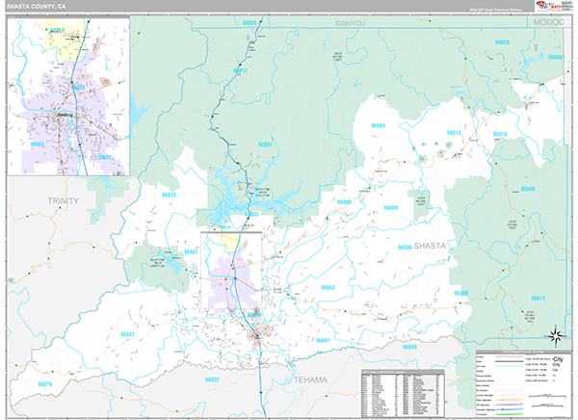The height and width of the screenshot is (420, 578).
Task: Click ZIP code 96071 label
Action: [x=538, y=299]
